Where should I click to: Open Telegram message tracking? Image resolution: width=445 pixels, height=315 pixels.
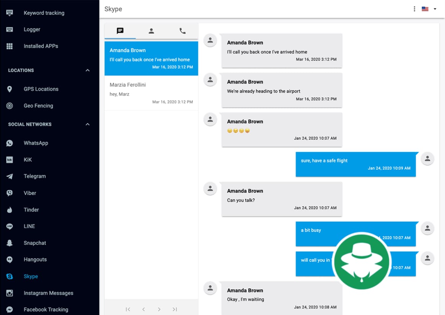click(x=35, y=176)
